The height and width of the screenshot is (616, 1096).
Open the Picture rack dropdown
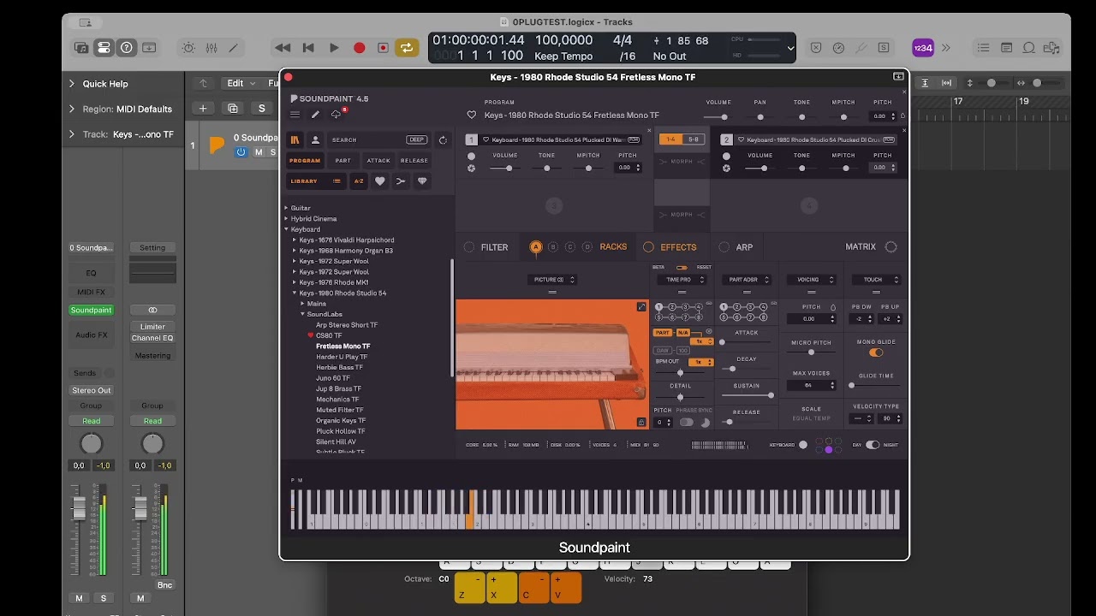552,280
